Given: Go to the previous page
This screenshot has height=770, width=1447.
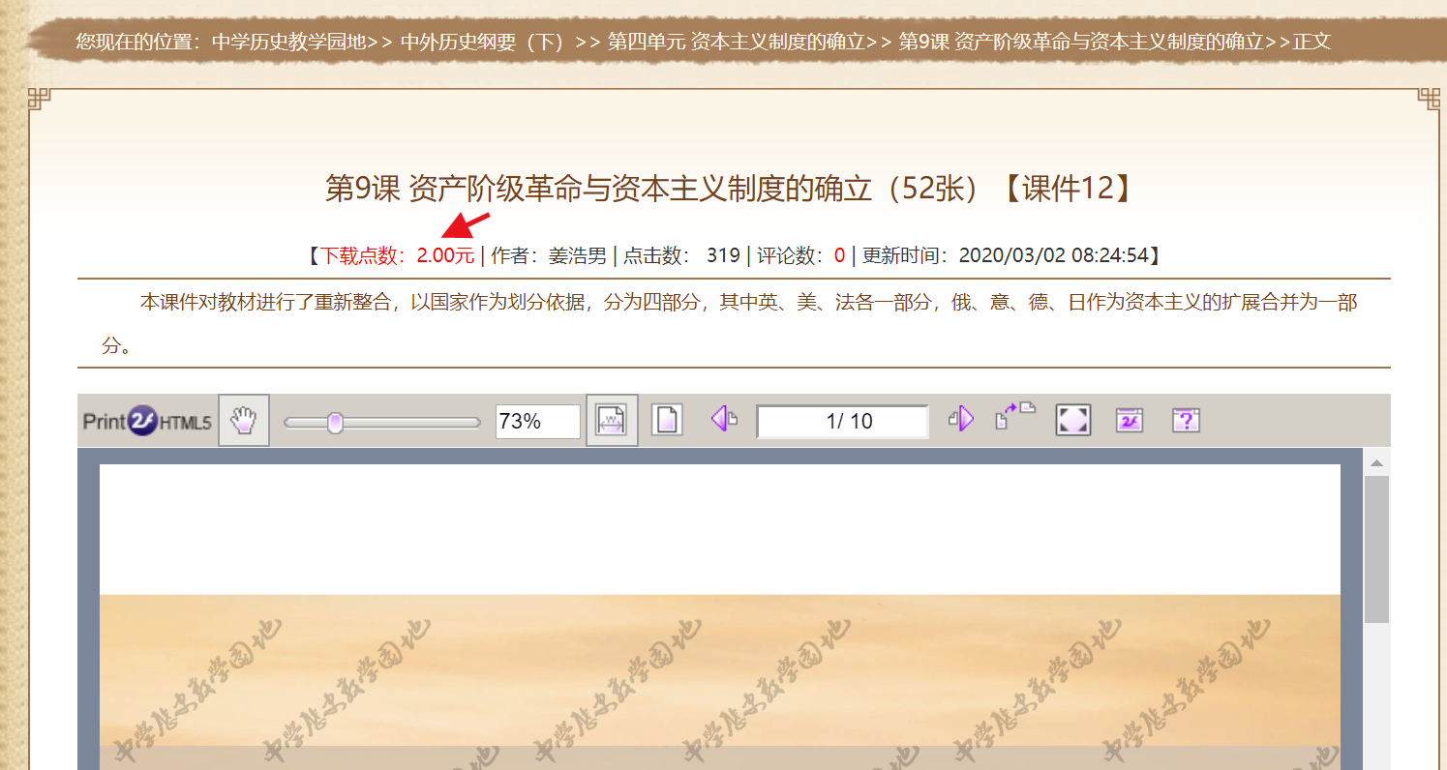Looking at the screenshot, I should pos(724,420).
